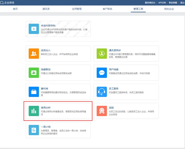This screenshot has height=149, width=185.
Task: Click the 联系客服 link
Action: 173,3
